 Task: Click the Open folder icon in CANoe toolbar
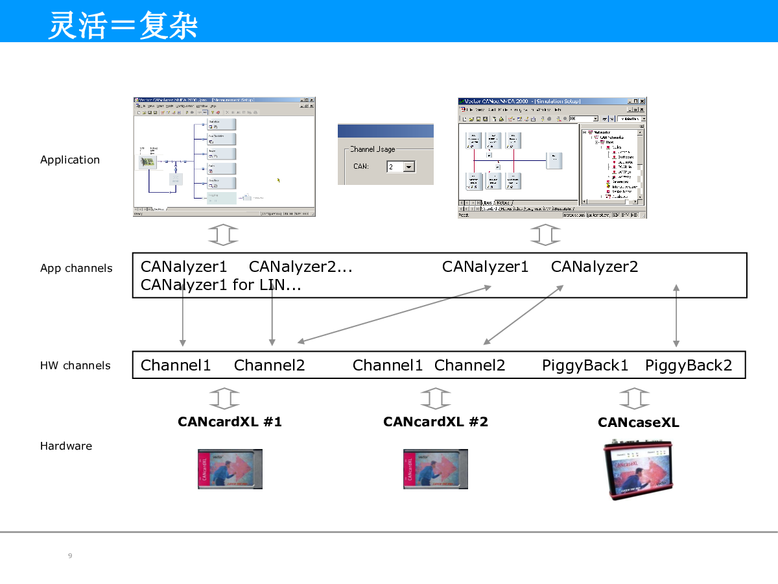pos(471,119)
